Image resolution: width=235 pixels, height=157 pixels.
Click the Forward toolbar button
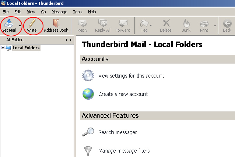(123, 26)
